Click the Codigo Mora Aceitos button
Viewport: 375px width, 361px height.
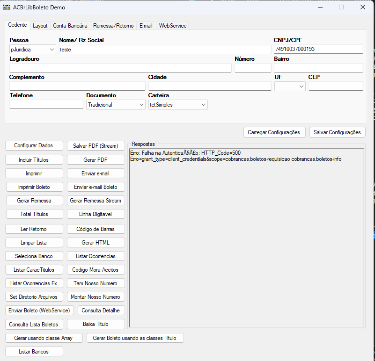pyautogui.click(x=96, y=270)
